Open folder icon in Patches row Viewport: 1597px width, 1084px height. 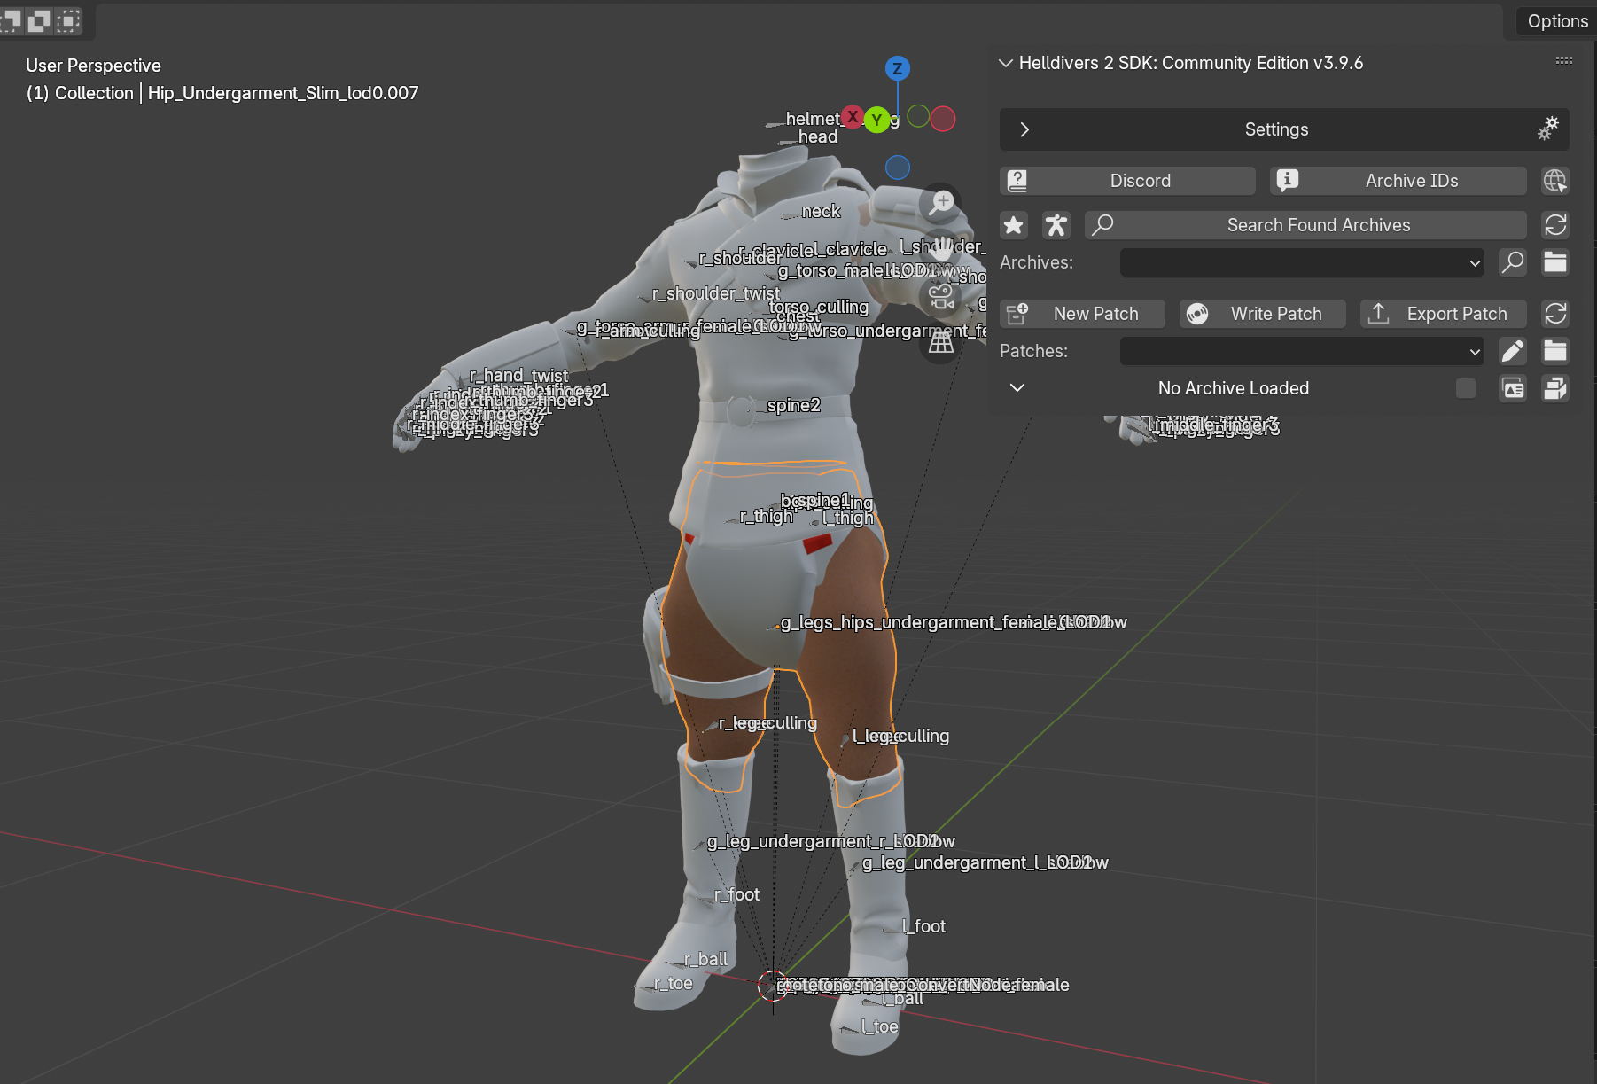pos(1555,351)
